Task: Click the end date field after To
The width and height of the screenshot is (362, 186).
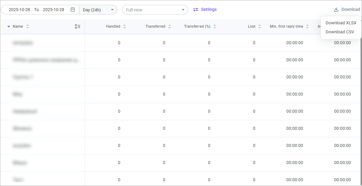Action: tap(53, 10)
